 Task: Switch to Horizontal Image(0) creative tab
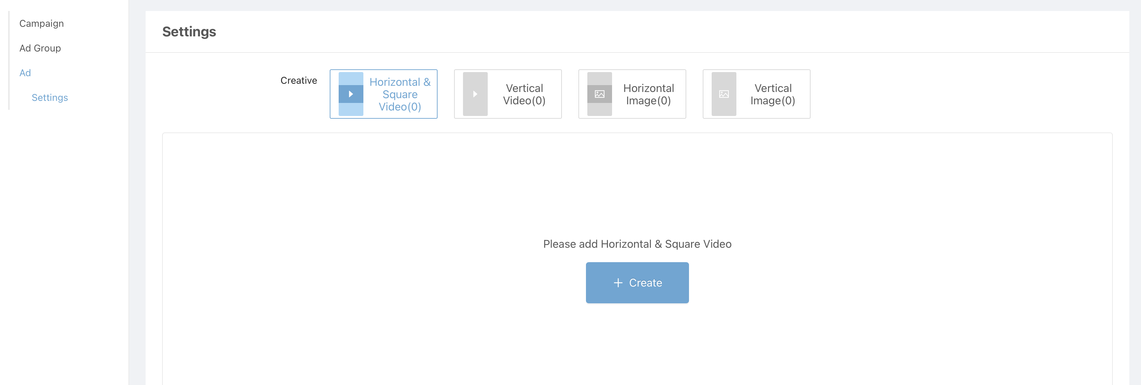click(x=632, y=94)
